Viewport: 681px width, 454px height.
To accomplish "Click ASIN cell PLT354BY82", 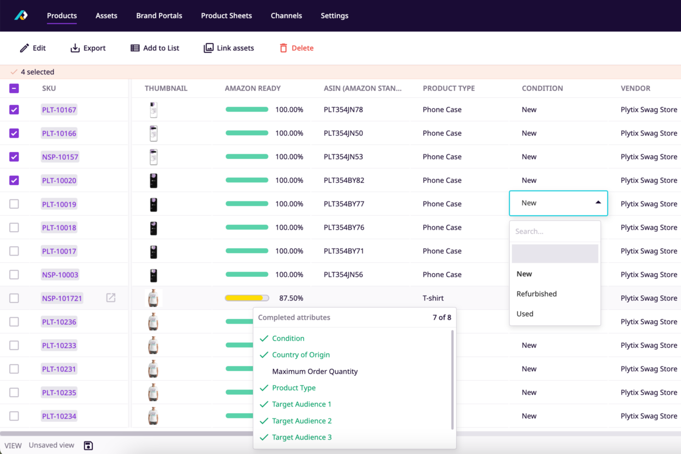I will tap(344, 180).
